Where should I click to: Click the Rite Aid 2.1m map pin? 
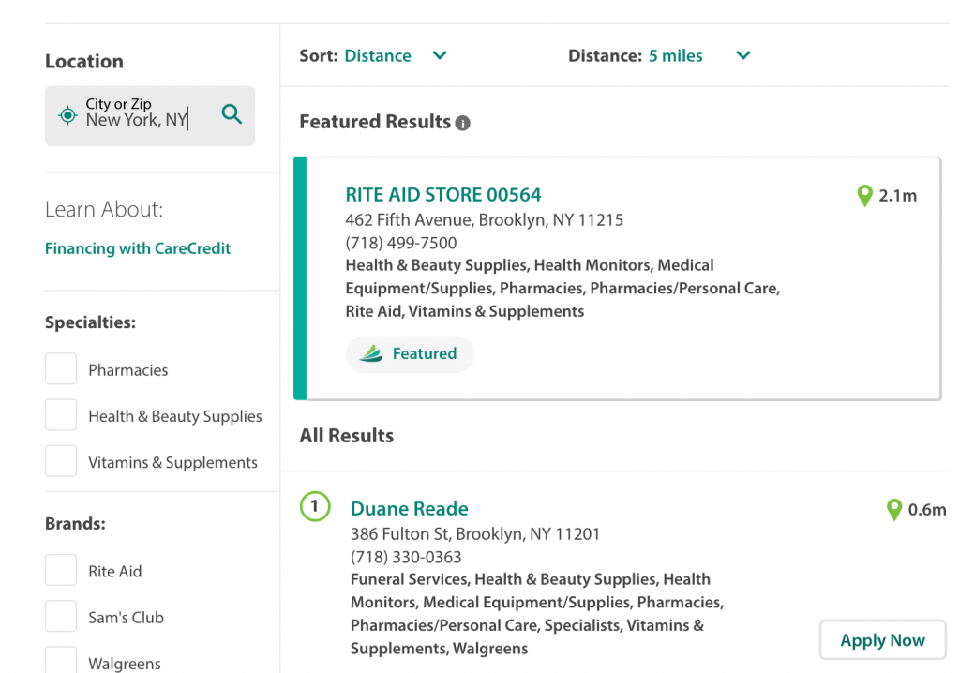pos(864,196)
